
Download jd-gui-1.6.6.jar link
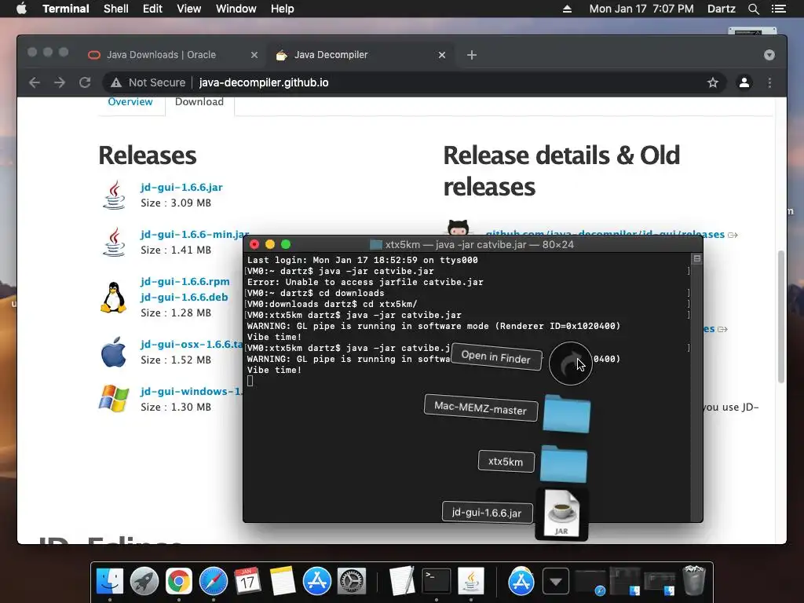(x=181, y=187)
